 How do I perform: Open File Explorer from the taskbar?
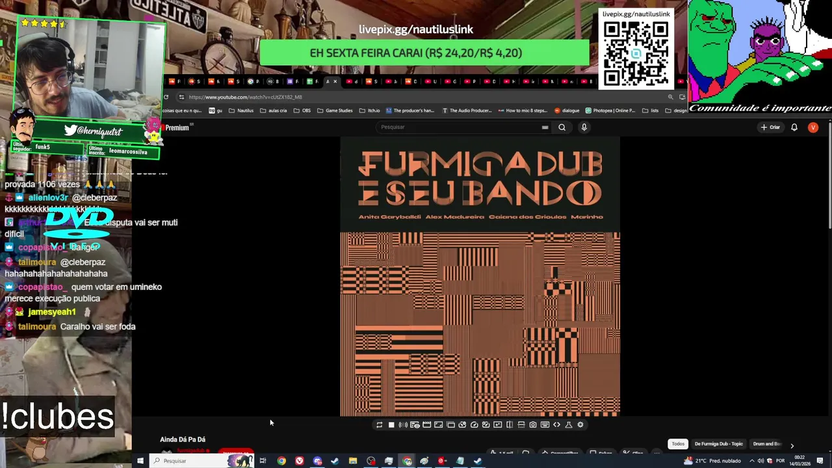pyautogui.click(x=353, y=461)
